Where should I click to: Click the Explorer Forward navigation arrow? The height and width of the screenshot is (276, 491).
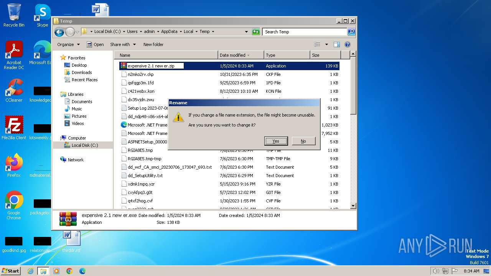pos(70,32)
